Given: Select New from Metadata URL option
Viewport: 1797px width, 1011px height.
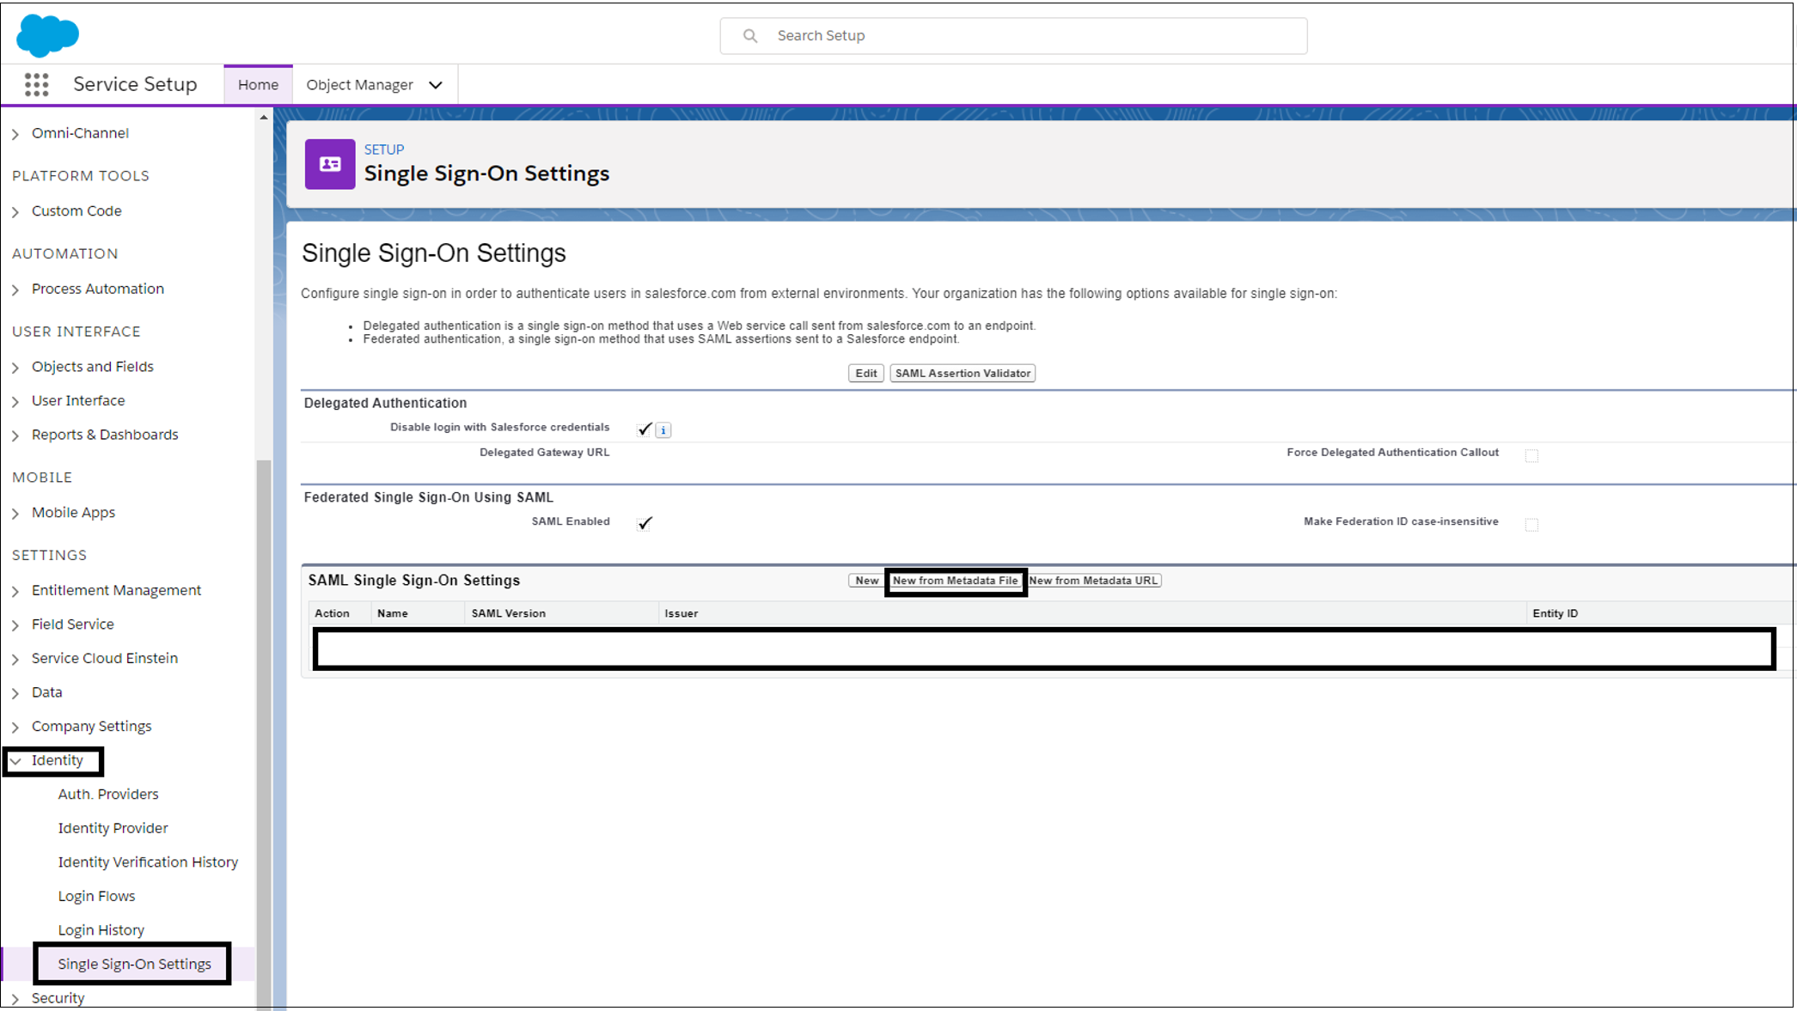Looking at the screenshot, I should click(1092, 581).
